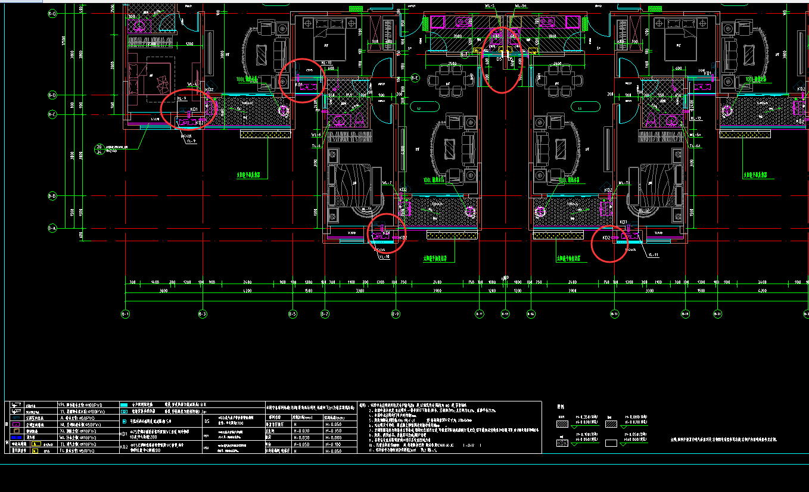This screenshot has height=492, width=809.
Task: Select the B-1 grid axis bubble
Action: click(126, 313)
